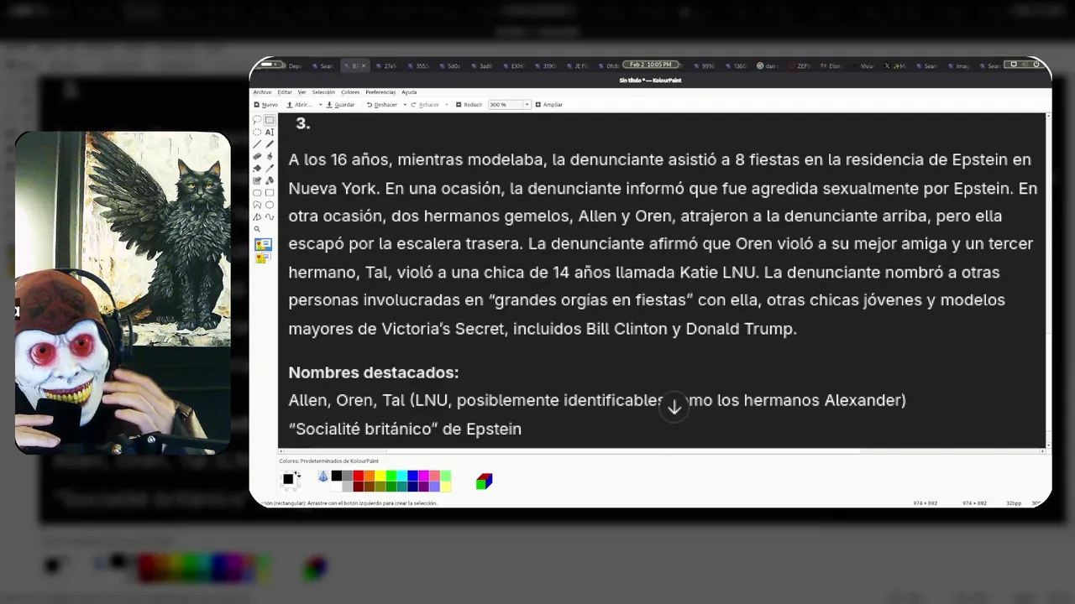
Task: Click the Abrir toolbar button
Action: point(300,105)
